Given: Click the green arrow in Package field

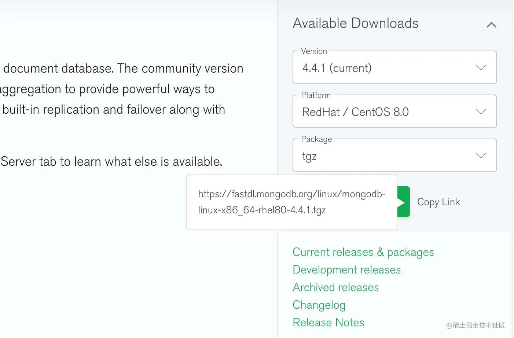Looking at the screenshot, I should [x=481, y=155].
